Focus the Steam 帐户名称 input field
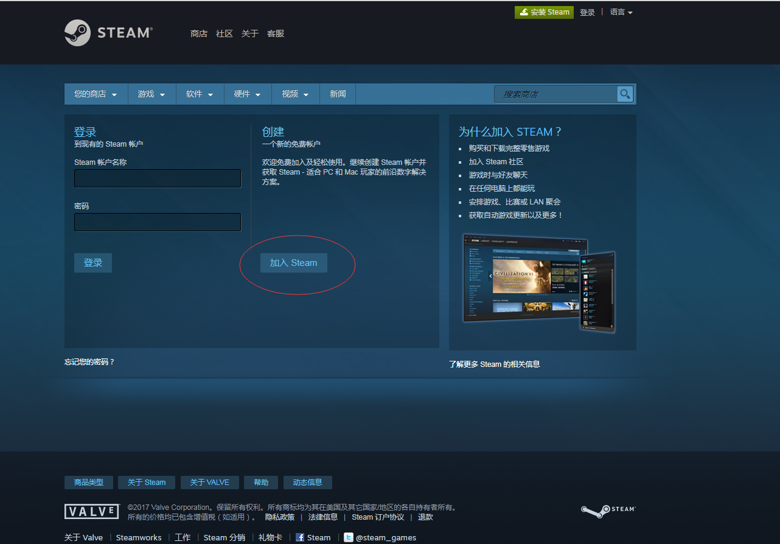 158,178
